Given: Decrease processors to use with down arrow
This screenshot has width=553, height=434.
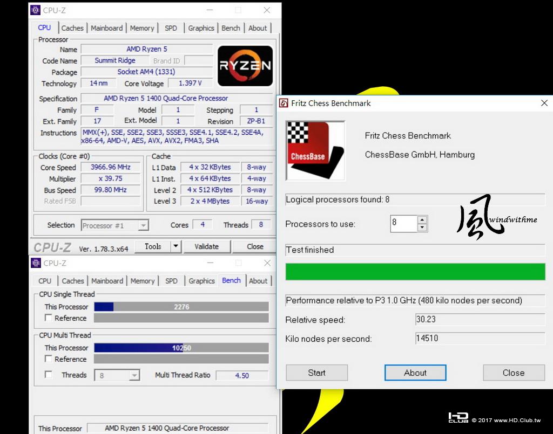Looking at the screenshot, I should [x=422, y=228].
